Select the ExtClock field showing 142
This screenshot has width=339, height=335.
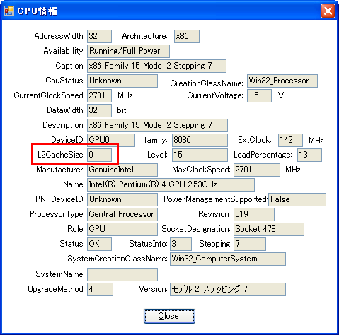(x=290, y=140)
